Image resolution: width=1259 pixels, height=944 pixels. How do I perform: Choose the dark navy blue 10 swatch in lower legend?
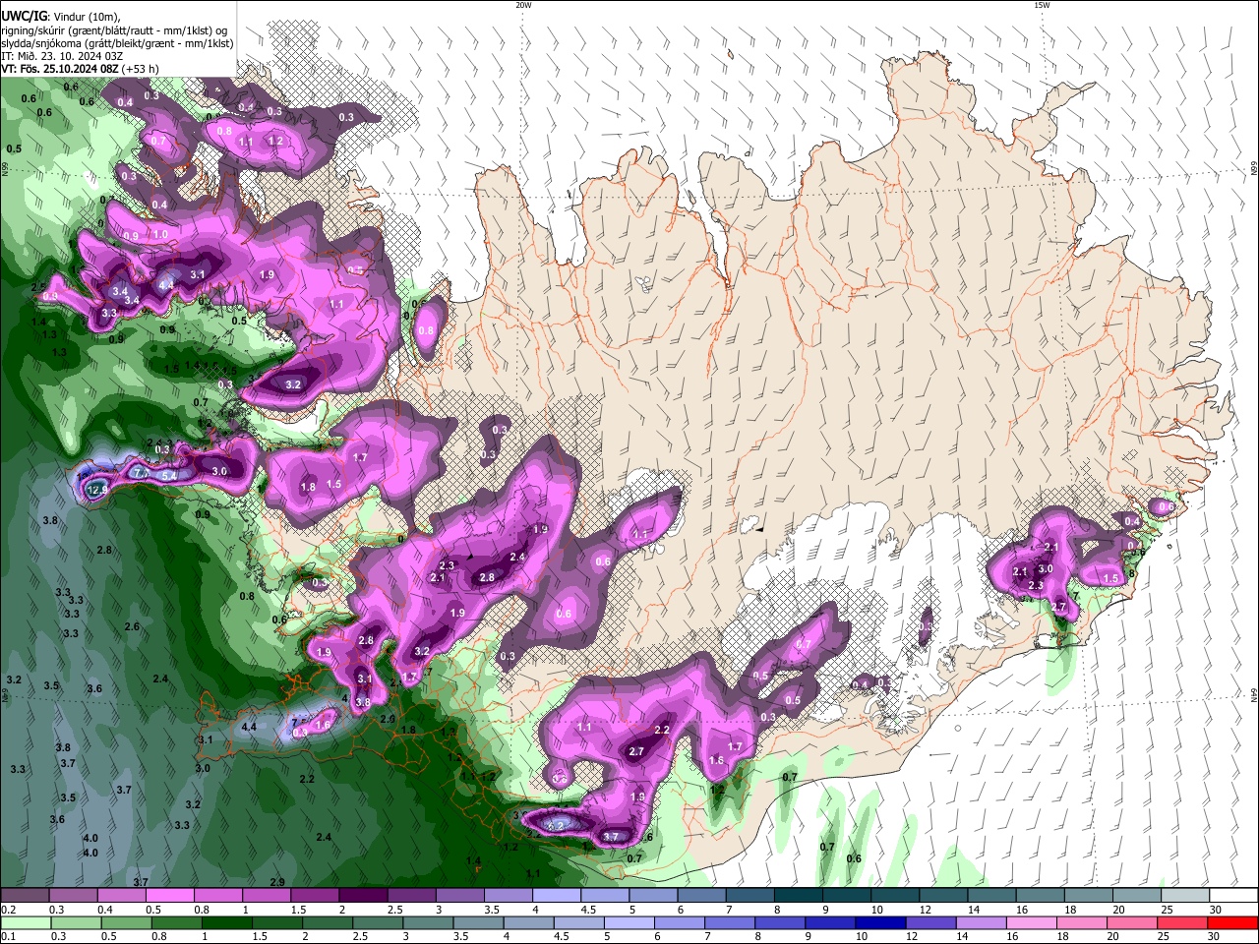[878, 923]
